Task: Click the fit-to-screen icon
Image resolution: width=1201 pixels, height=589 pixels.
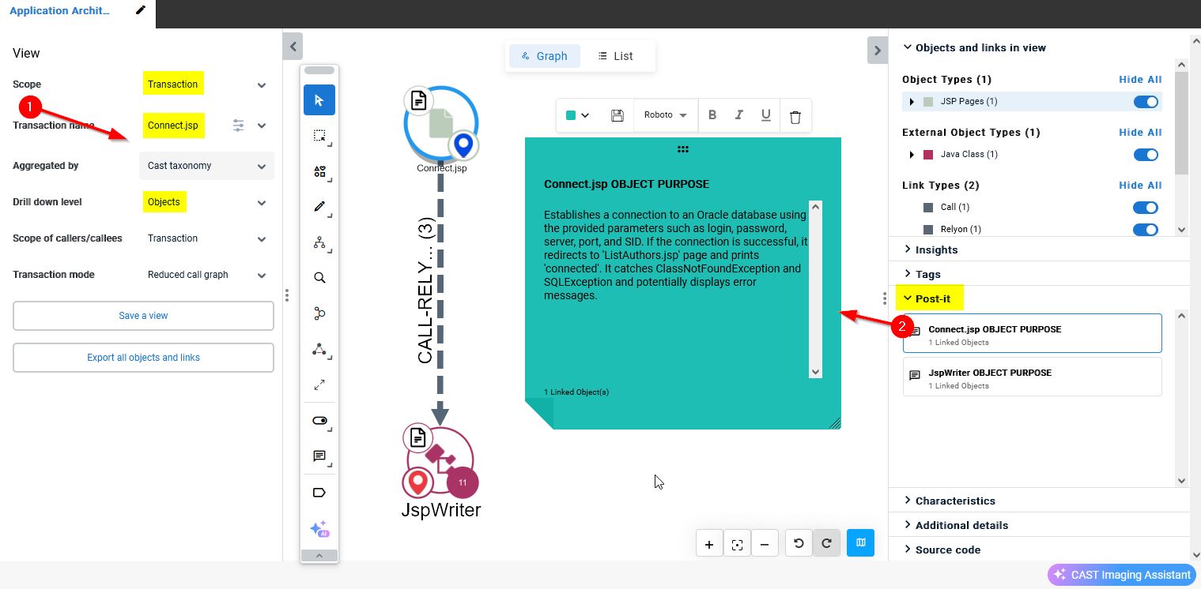Action: pos(737,544)
